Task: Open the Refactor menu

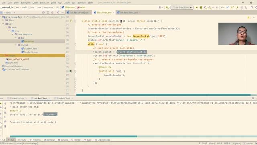Action: click(44, 3)
